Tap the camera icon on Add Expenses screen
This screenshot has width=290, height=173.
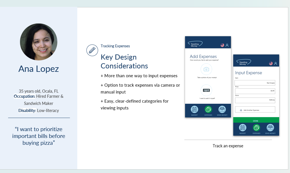(206, 69)
